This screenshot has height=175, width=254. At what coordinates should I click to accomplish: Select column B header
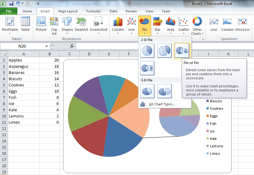(50, 54)
